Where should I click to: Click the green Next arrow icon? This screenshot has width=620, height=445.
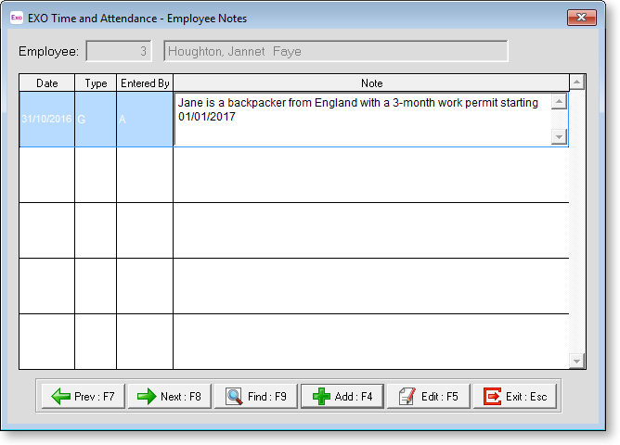147,397
